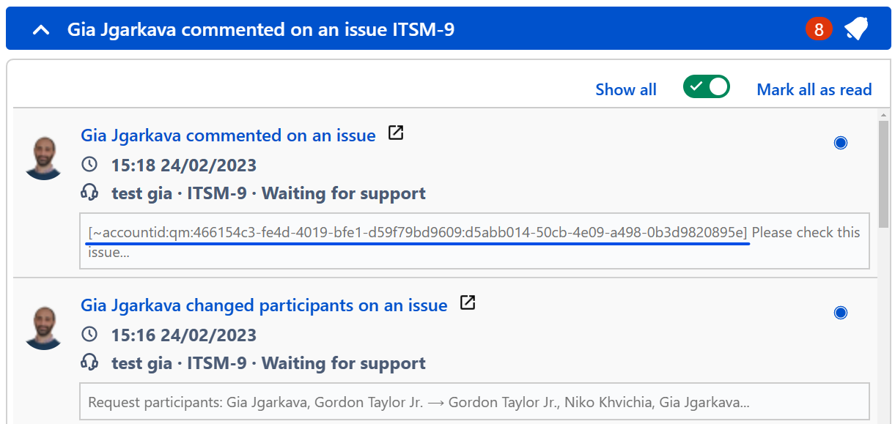Click Mark all as read

click(814, 89)
